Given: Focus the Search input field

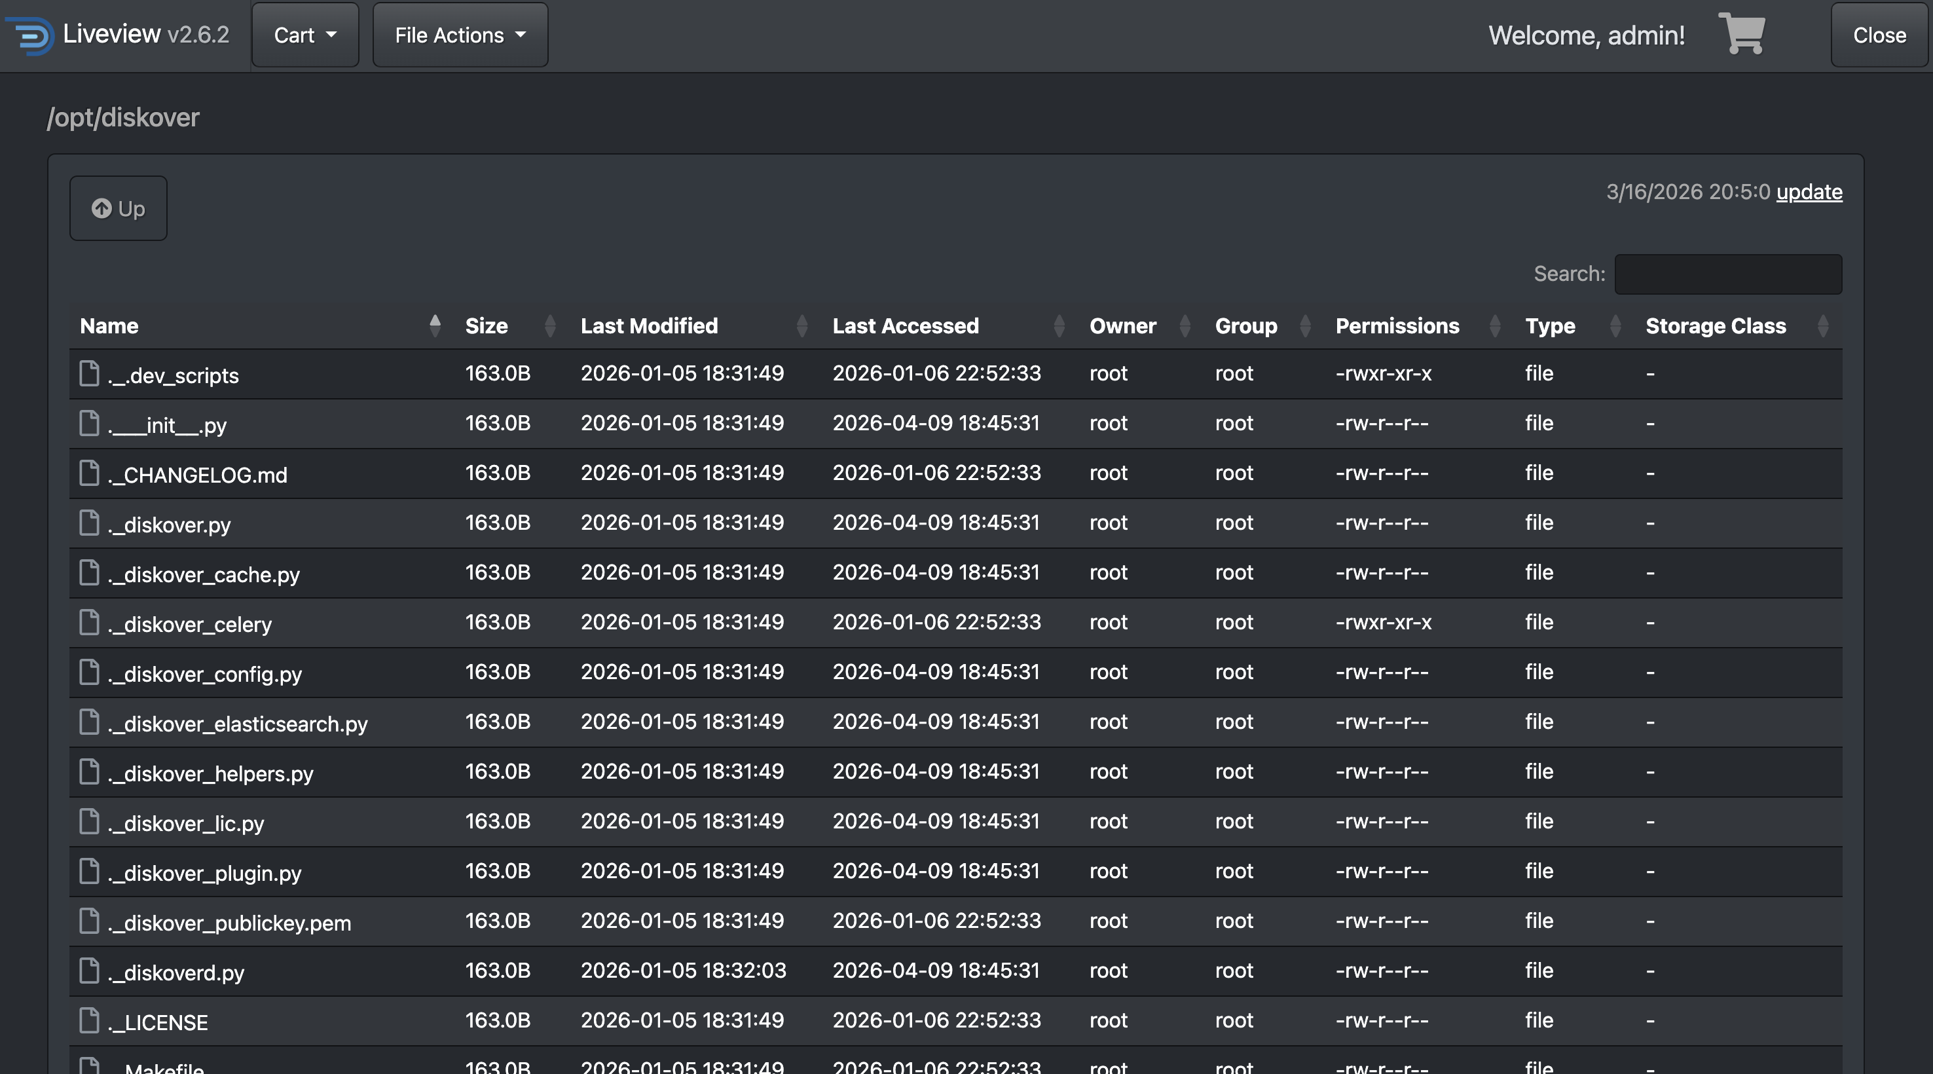Looking at the screenshot, I should tap(1728, 274).
